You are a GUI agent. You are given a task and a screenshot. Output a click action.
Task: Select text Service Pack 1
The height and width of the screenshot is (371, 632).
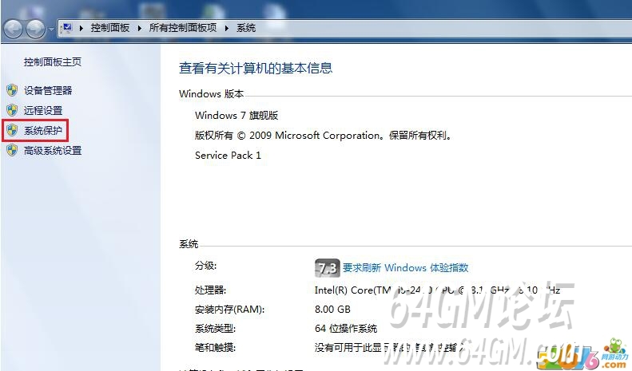228,156
